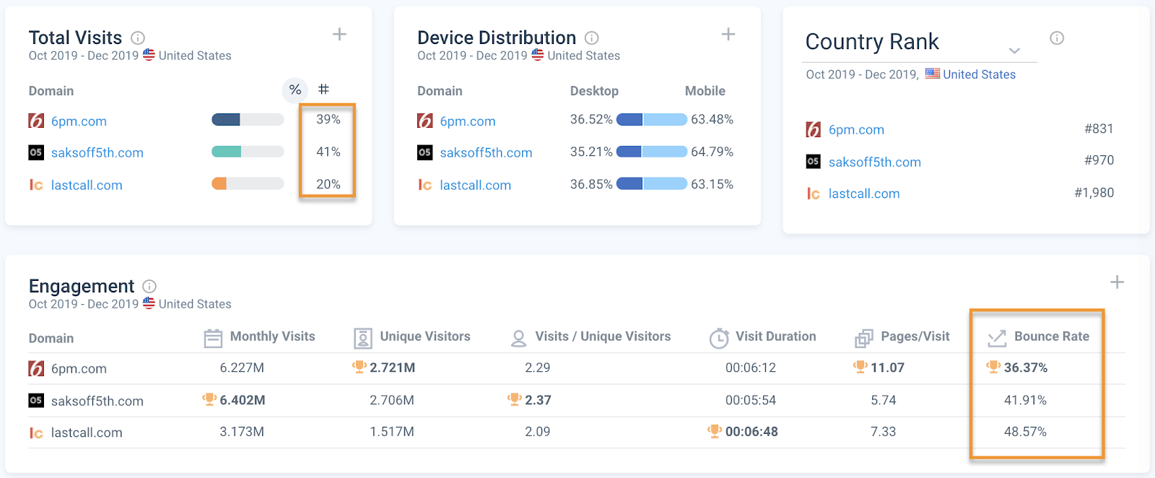Click United States link in Country Rank
This screenshot has width=1155, height=478.
(979, 74)
